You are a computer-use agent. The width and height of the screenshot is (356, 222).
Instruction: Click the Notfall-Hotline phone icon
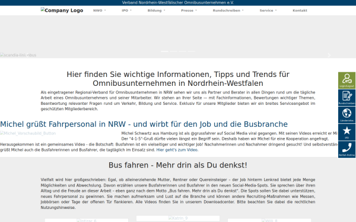[347, 149]
